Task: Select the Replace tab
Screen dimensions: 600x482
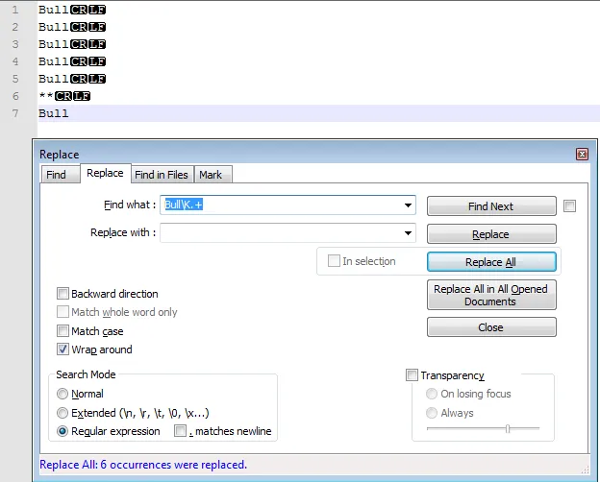Action: tap(105, 173)
